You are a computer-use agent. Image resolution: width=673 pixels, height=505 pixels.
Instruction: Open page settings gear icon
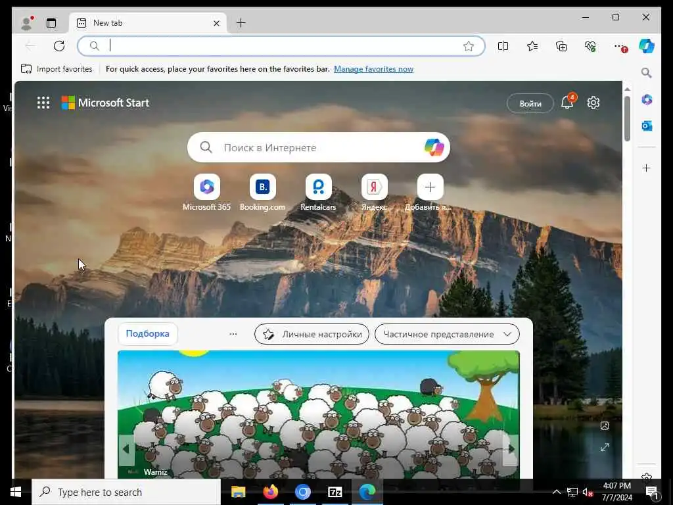pos(593,103)
